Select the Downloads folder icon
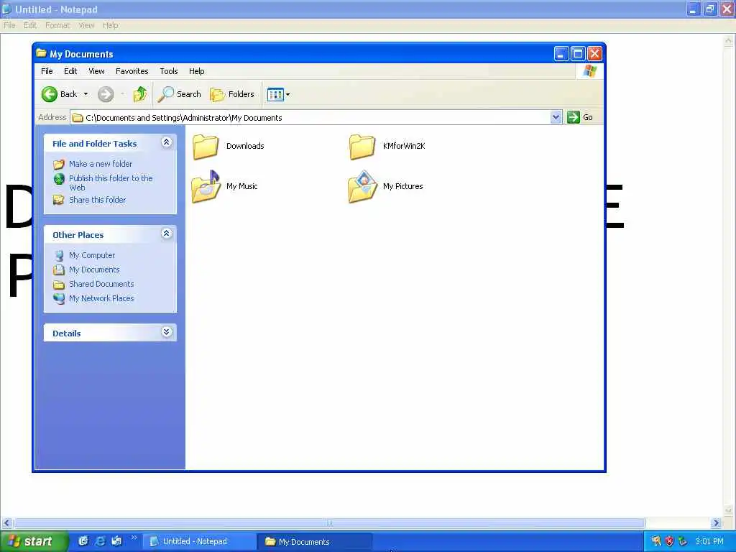The height and width of the screenshot is (552, 736). tap(206, 147)
